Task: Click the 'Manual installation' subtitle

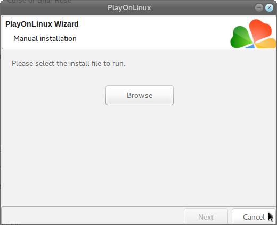Action: [x=45, y=38]
